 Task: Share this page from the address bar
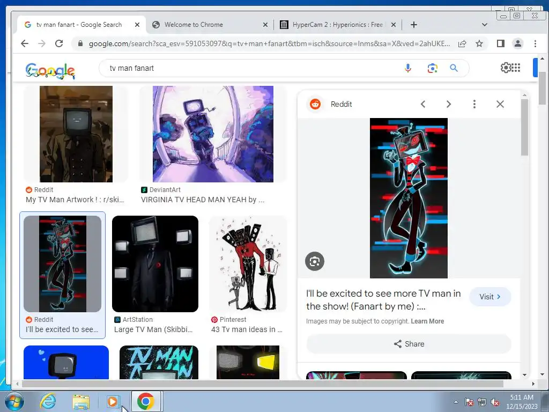tap(462, 43)
